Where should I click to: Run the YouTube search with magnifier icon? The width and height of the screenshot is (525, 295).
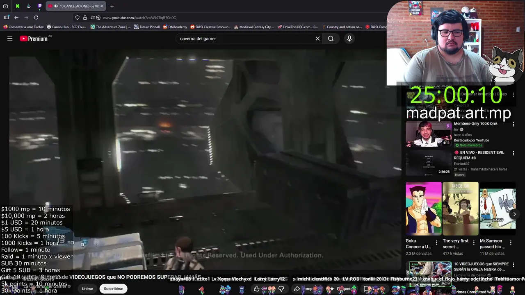pyautogui.click(x=331, y=39)
